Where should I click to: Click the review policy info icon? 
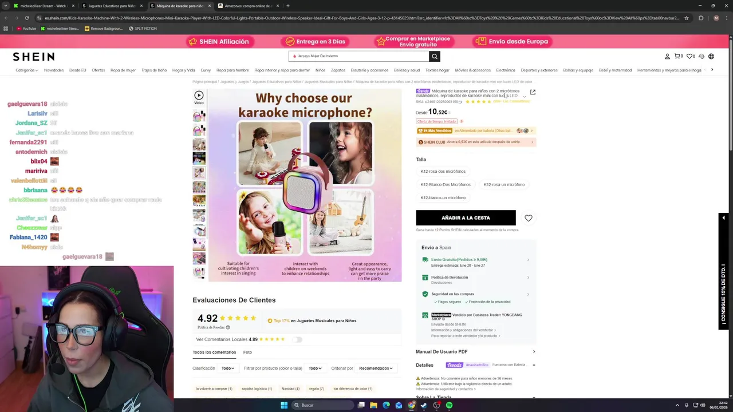click(228, 327)
